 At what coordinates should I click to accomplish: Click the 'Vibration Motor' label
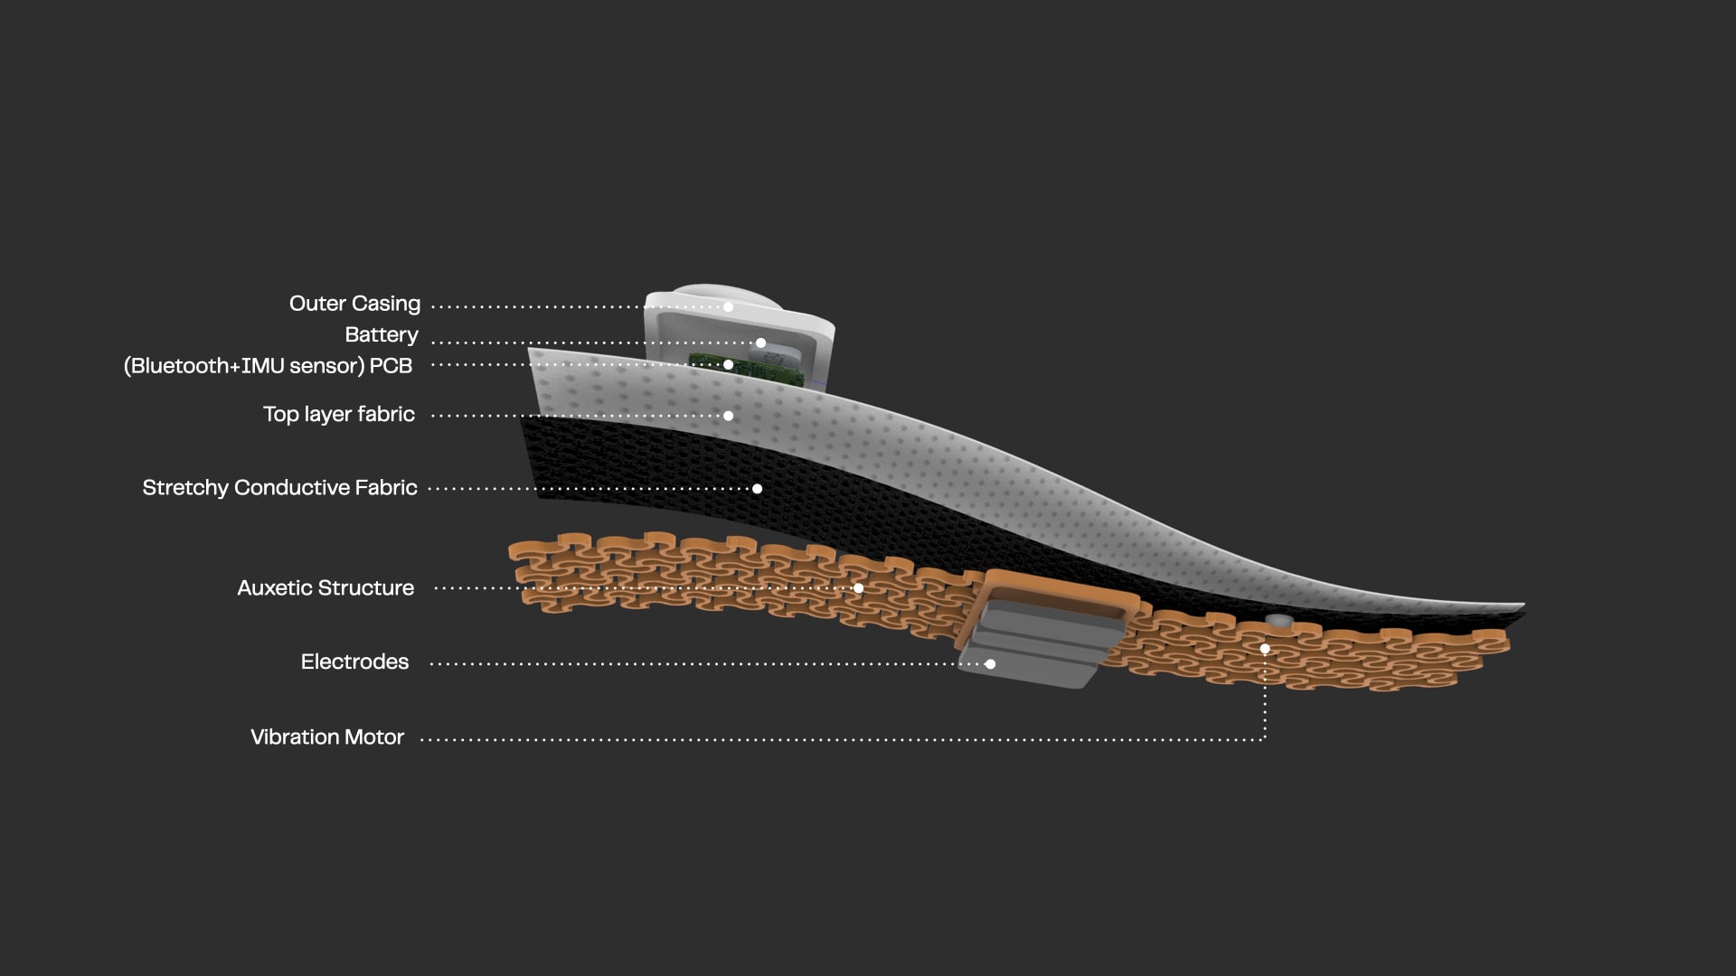[x=327, y=737]
